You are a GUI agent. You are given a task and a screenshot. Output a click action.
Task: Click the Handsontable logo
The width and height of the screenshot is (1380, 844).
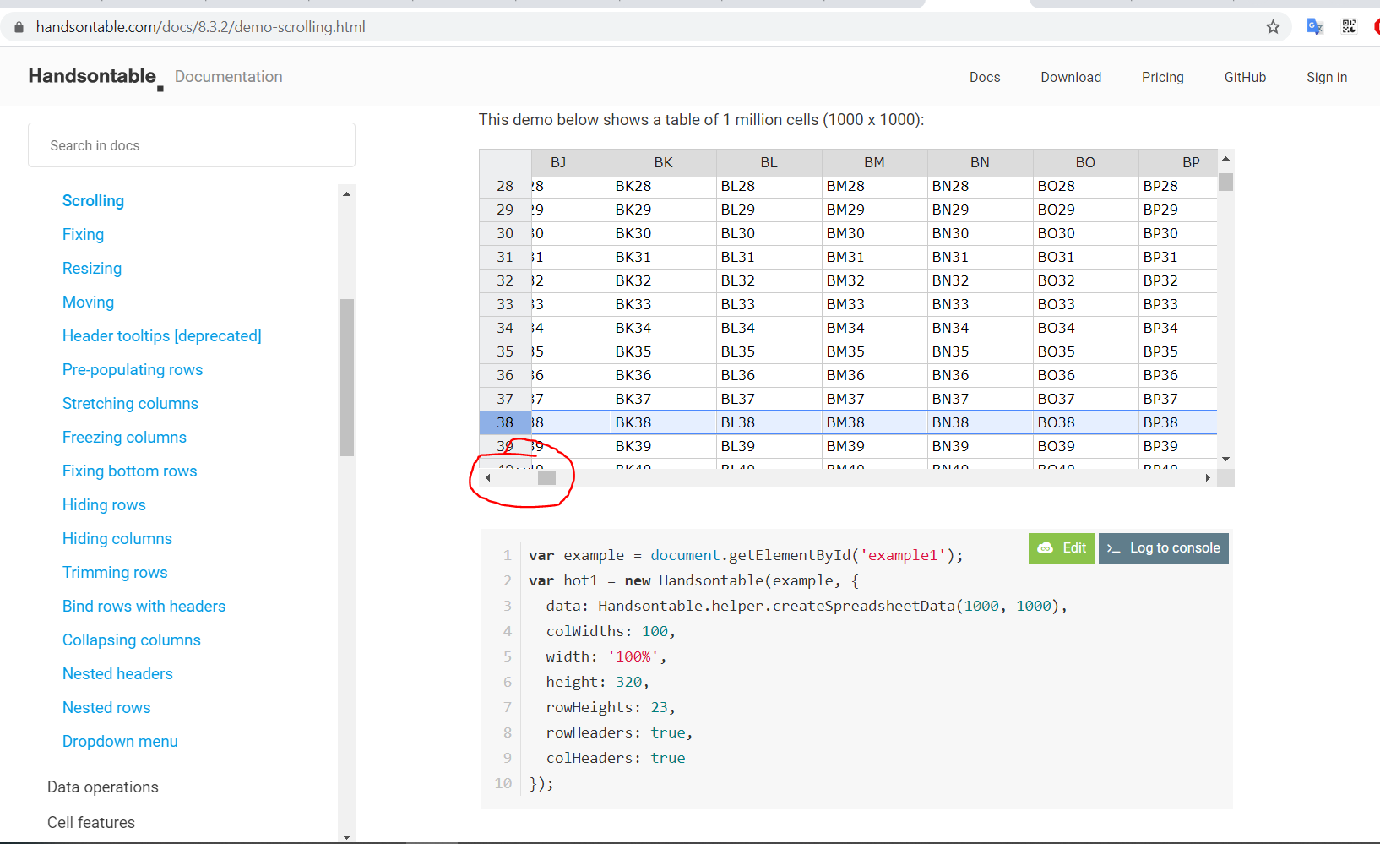point(95,77)
